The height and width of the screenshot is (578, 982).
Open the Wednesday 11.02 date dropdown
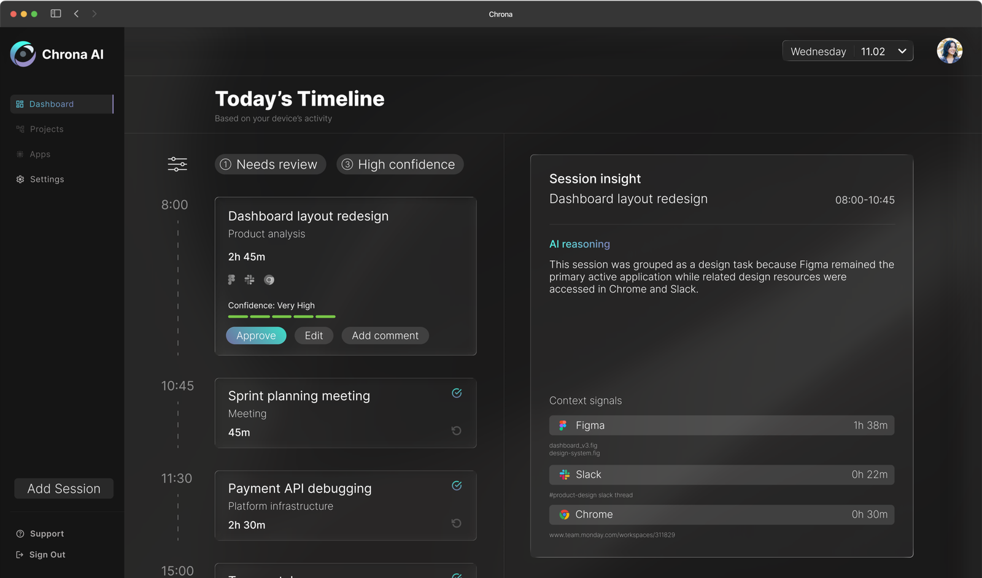pos(847,51)
